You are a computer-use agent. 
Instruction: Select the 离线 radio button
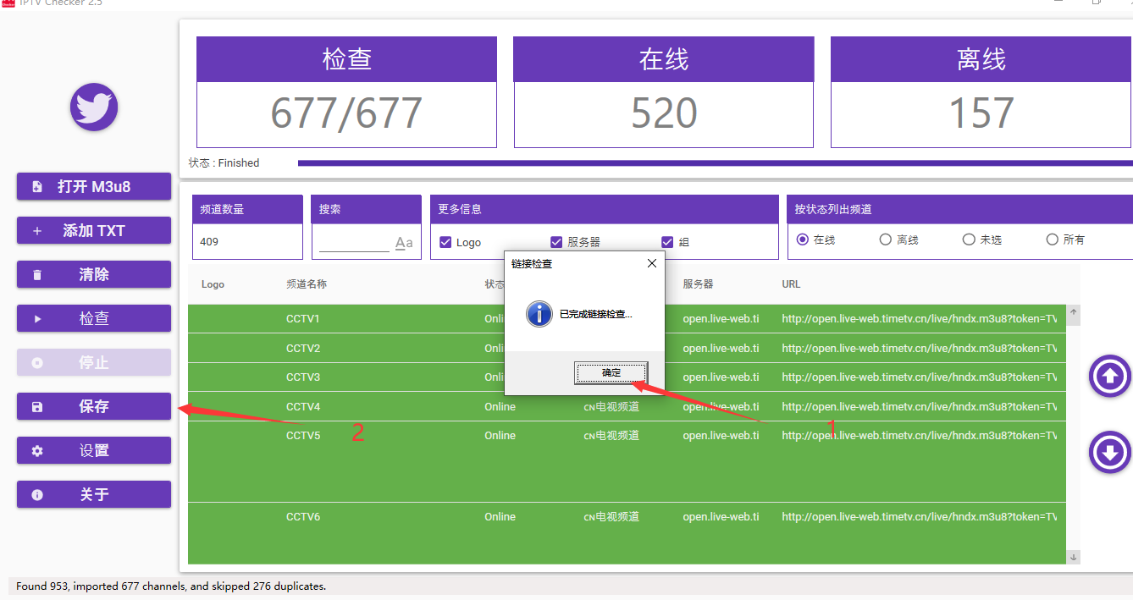pyautogui.click(x=886, y=239)
